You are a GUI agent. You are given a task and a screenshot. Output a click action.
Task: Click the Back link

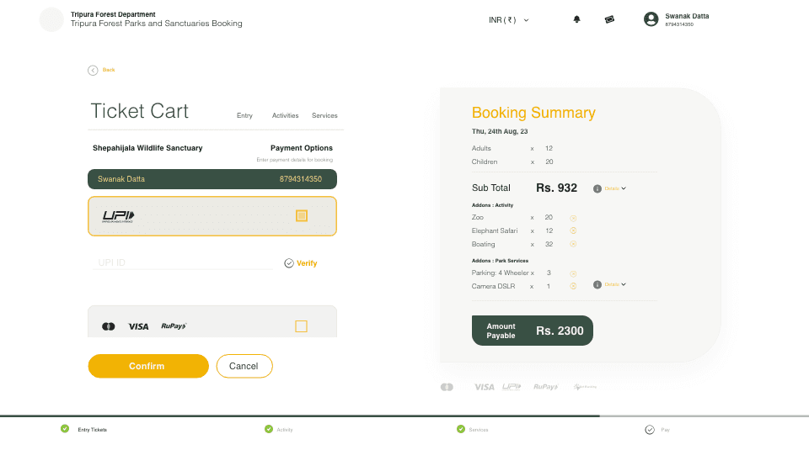109,70
